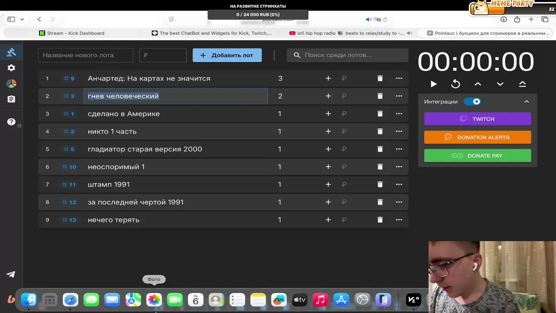This screenshot has height=313, width=556.
Task: Open more options for гнев человеческий lot
Action: pos(399,96)
